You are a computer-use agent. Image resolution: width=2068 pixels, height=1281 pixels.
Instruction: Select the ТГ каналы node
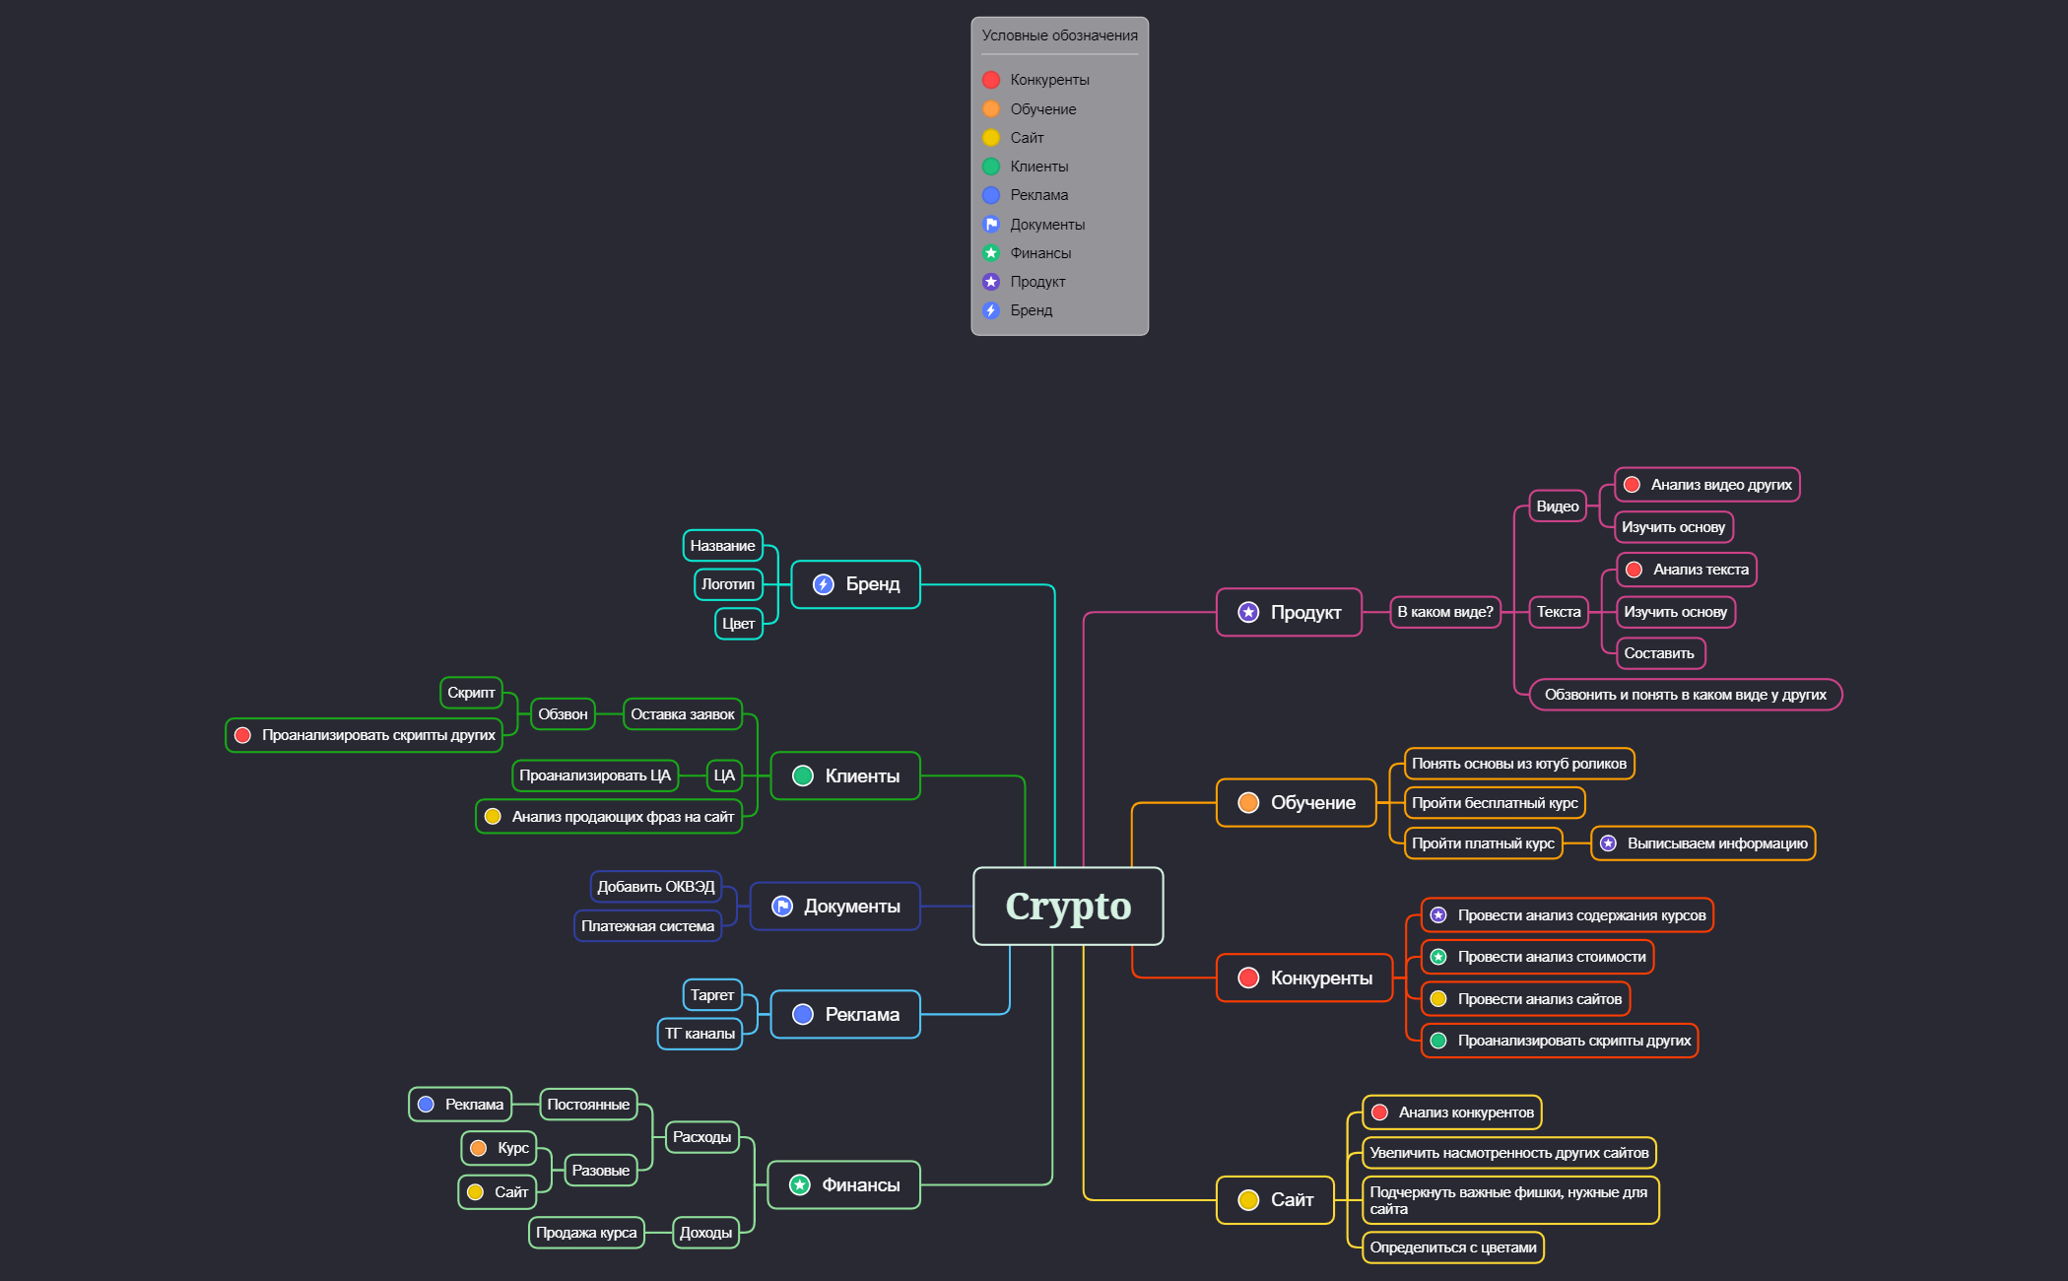(x=700, y=1034)
